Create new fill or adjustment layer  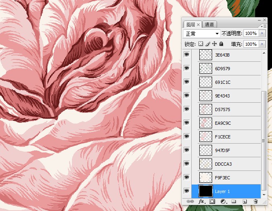223,201
